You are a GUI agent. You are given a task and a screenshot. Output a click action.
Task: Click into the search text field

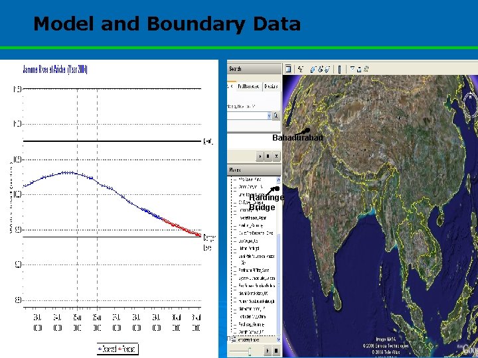(247, 115)
